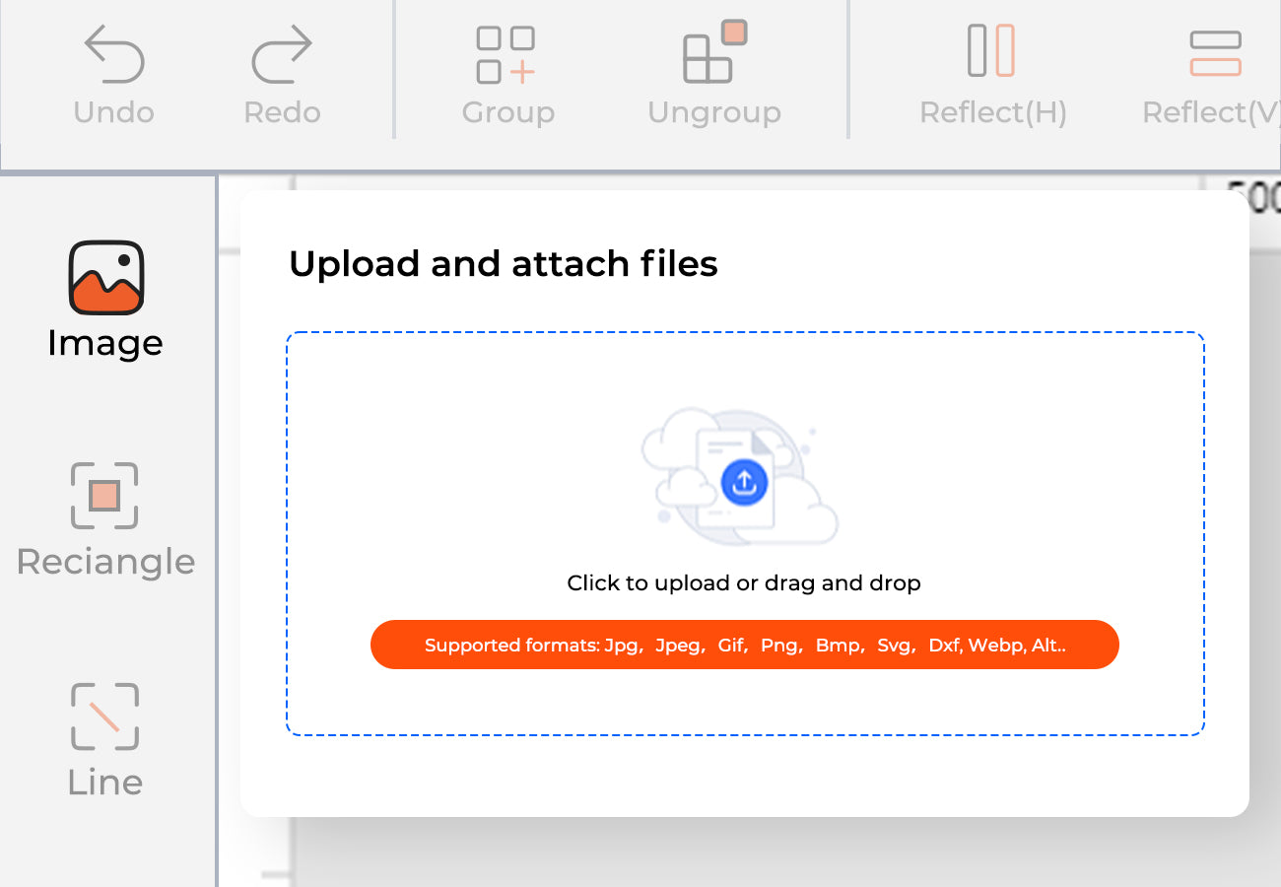Click the 'Ungroup' text label
The height and width of the screenshot is (887, 1281).
[714, 112]
